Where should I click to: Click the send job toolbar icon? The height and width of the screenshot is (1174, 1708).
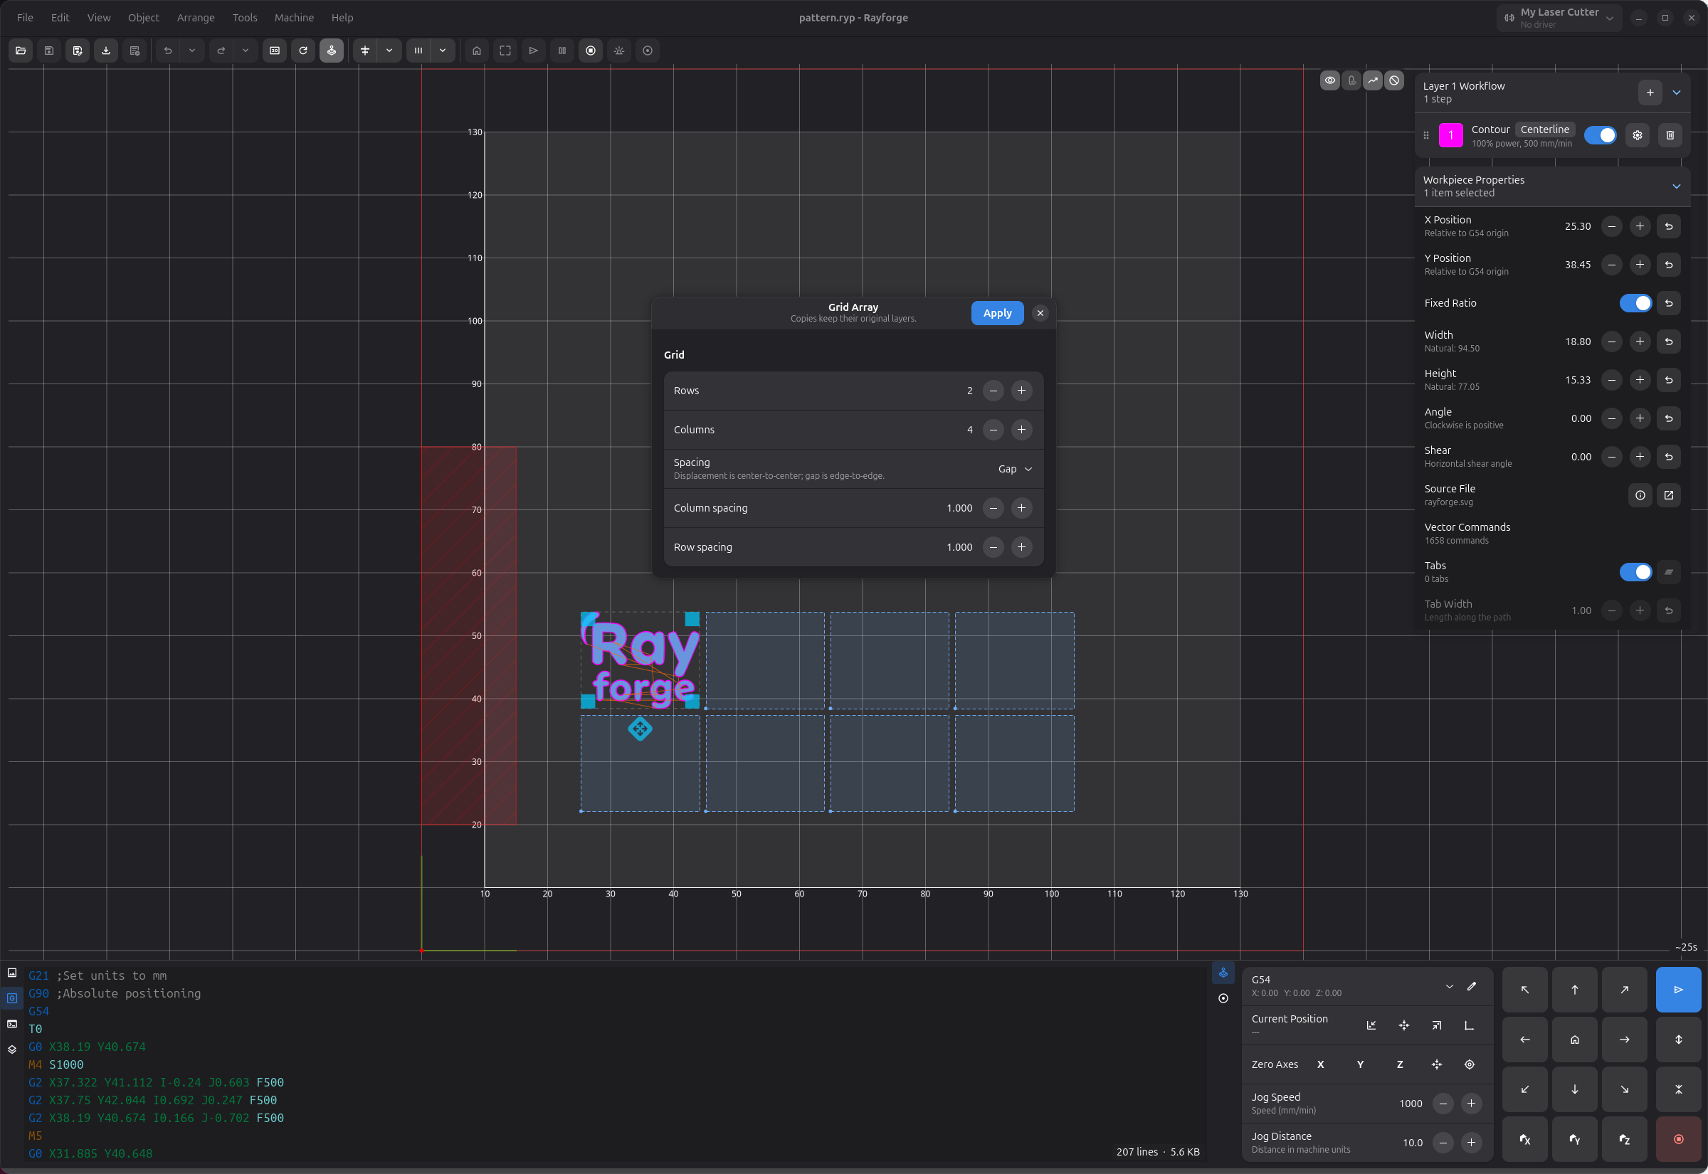533,51
